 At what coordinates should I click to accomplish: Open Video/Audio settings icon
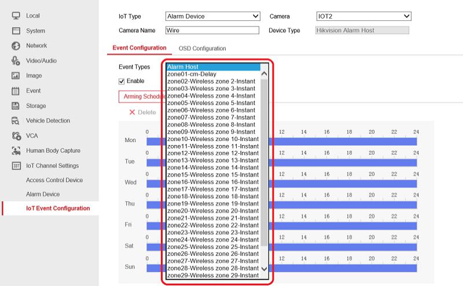click(x=16, y=61)
